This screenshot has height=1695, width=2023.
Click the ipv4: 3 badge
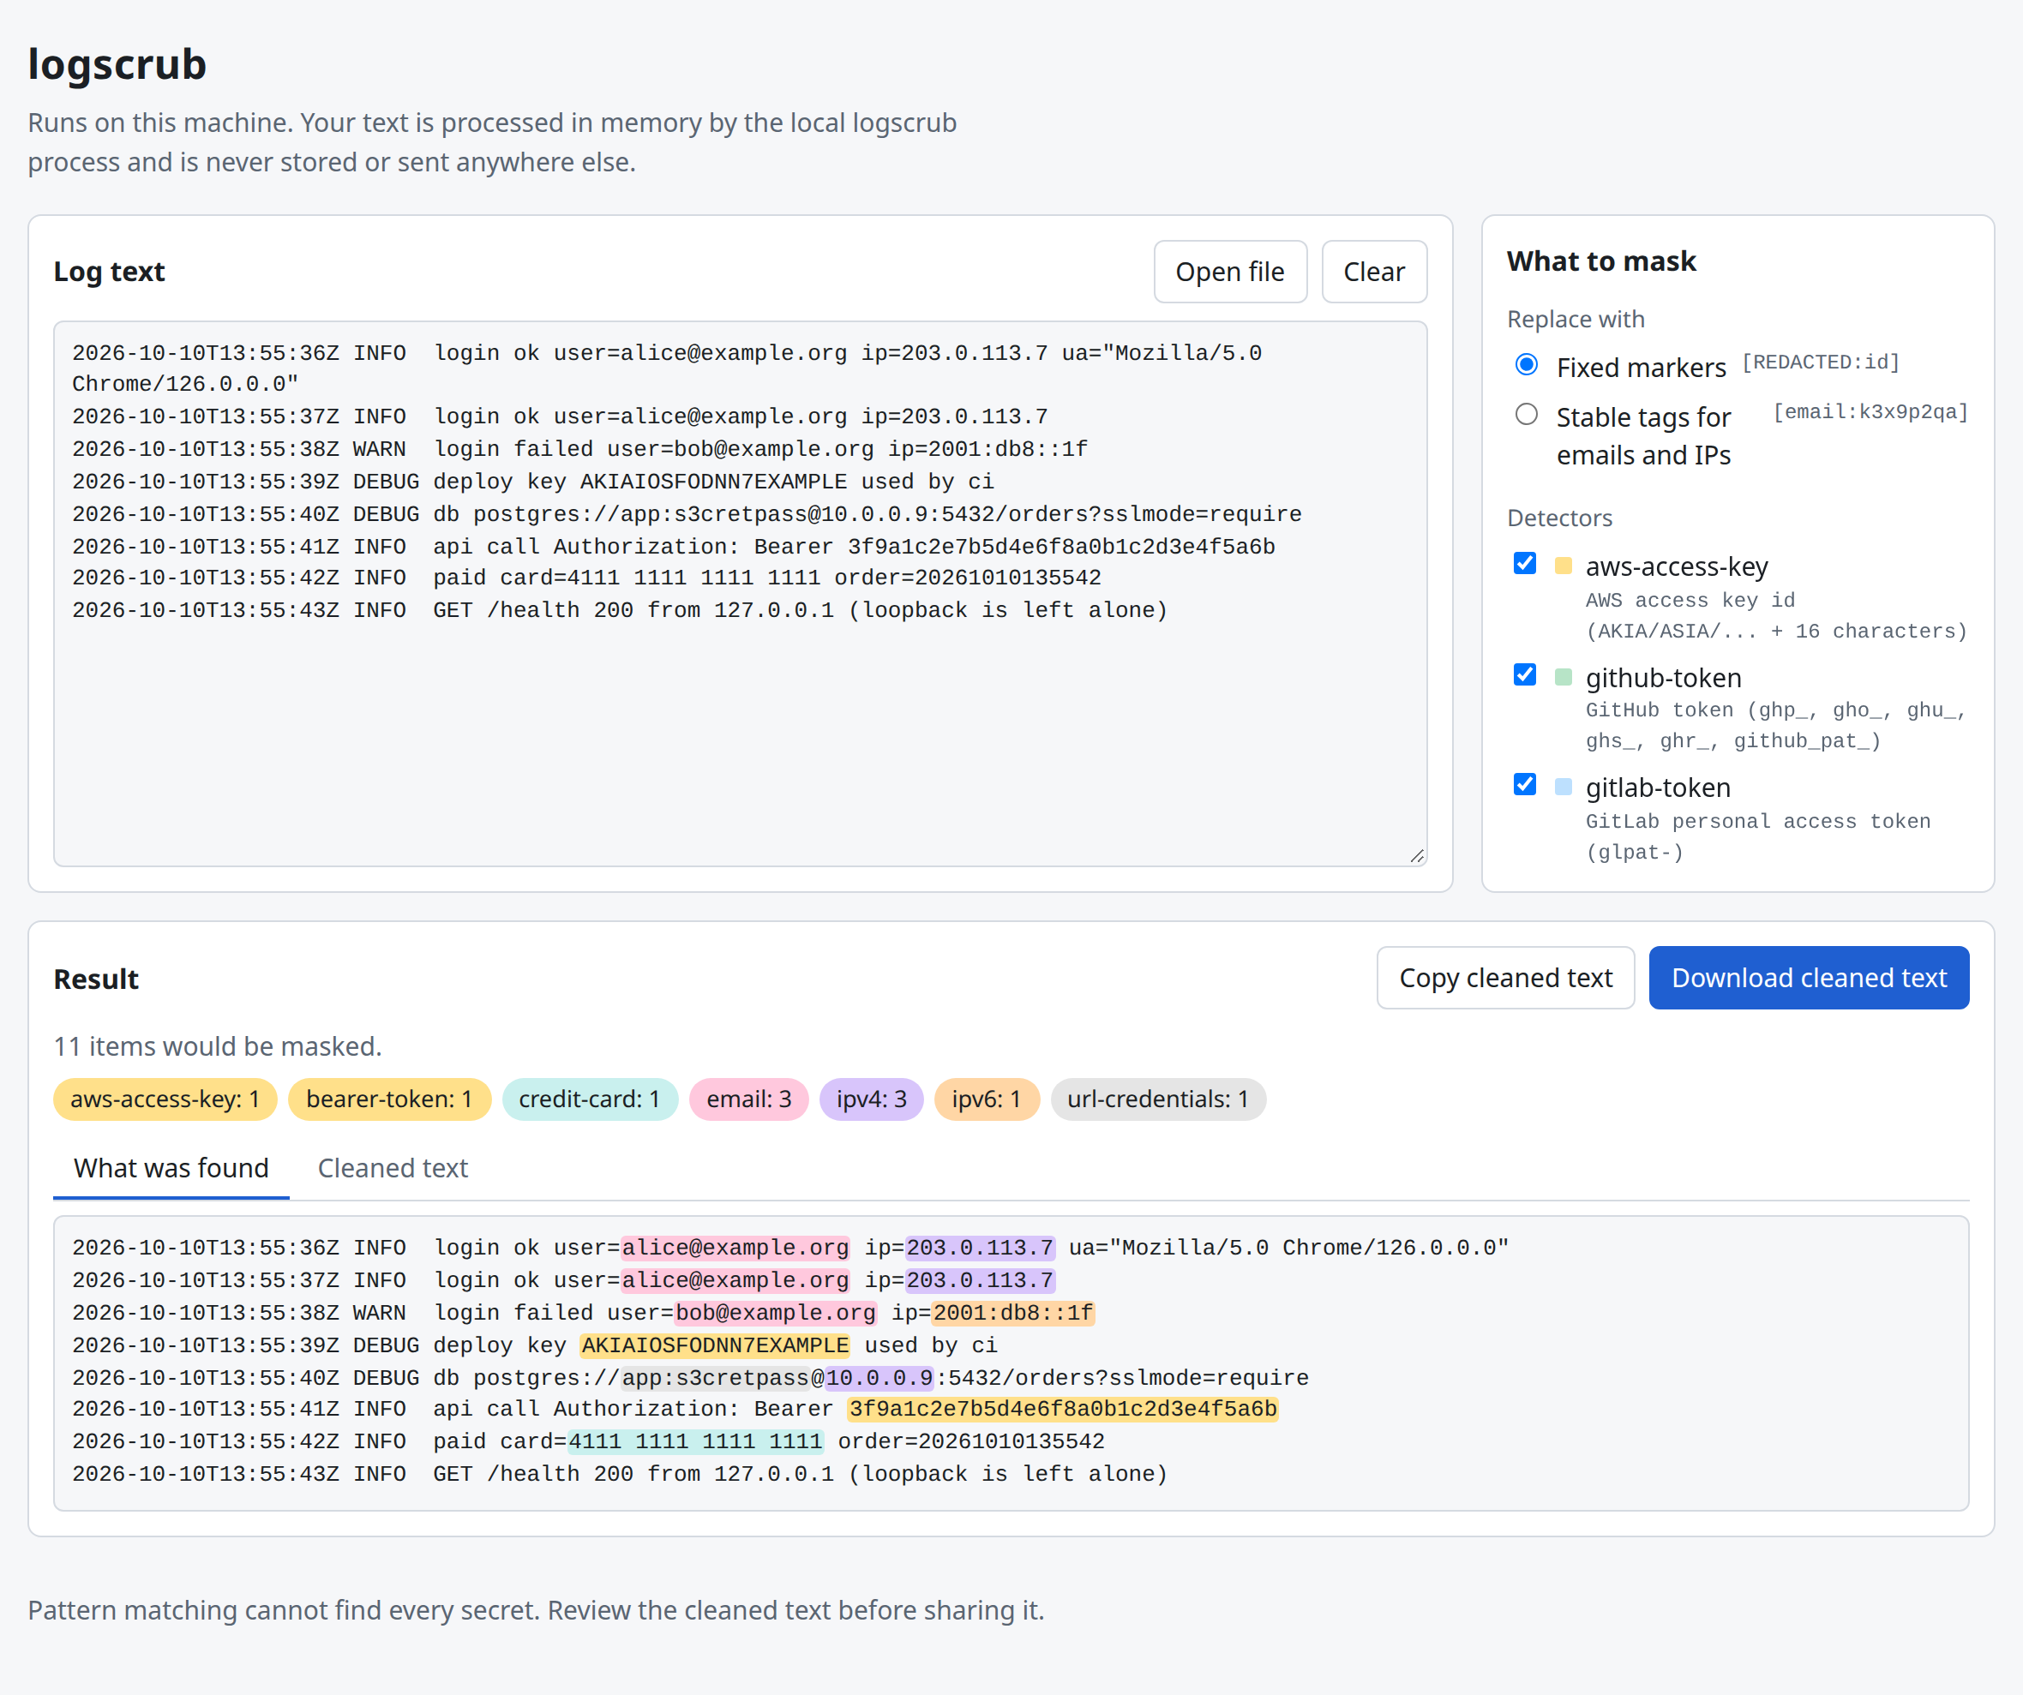pyautogui.click(x=871, y=1099)
